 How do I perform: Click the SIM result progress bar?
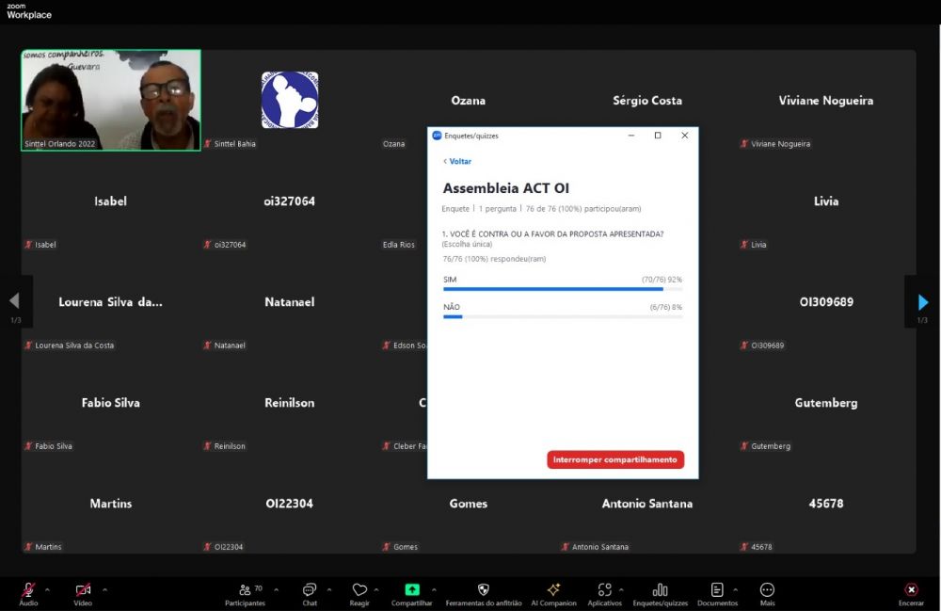pyautogui.click(x=563, y=289)
